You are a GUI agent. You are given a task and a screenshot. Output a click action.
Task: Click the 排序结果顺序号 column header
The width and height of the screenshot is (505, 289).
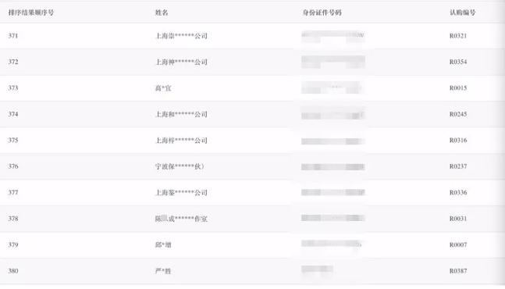click(x=31, y=12)
